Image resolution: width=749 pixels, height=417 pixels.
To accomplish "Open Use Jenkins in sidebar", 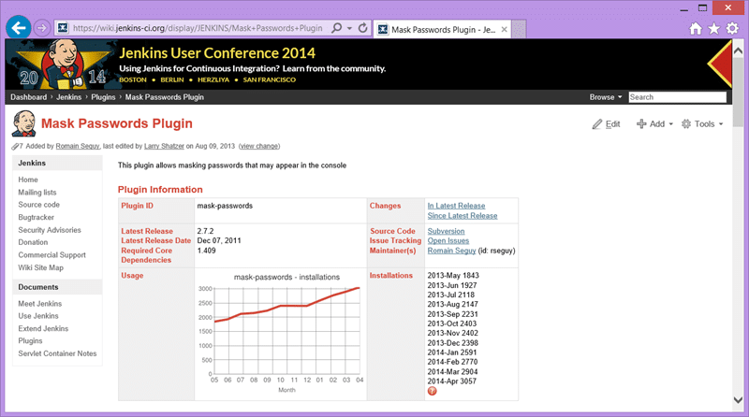I will coord(38,316).
